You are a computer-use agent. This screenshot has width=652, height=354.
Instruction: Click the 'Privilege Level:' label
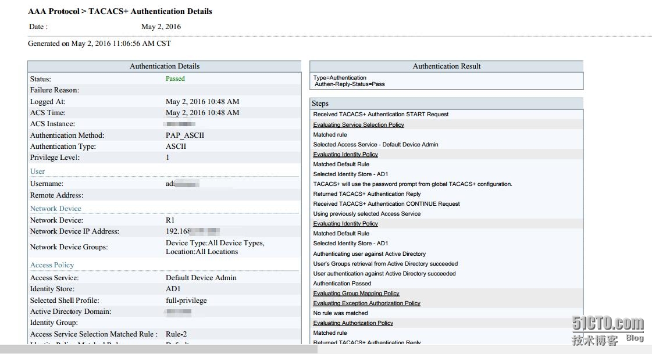click(x=55, y=158)
